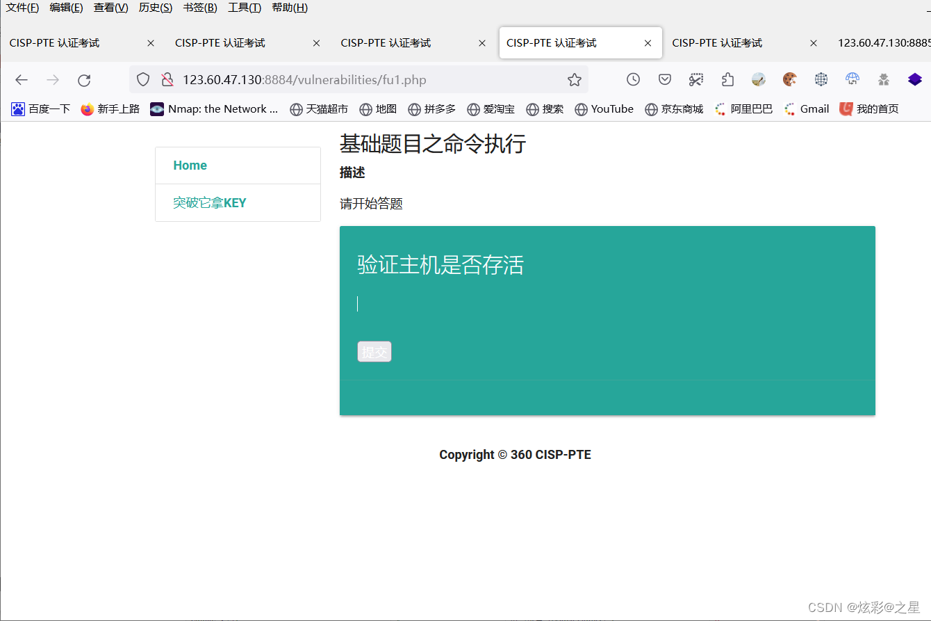
Task: Click the back navigation arrow
Action: pos(22,79)
